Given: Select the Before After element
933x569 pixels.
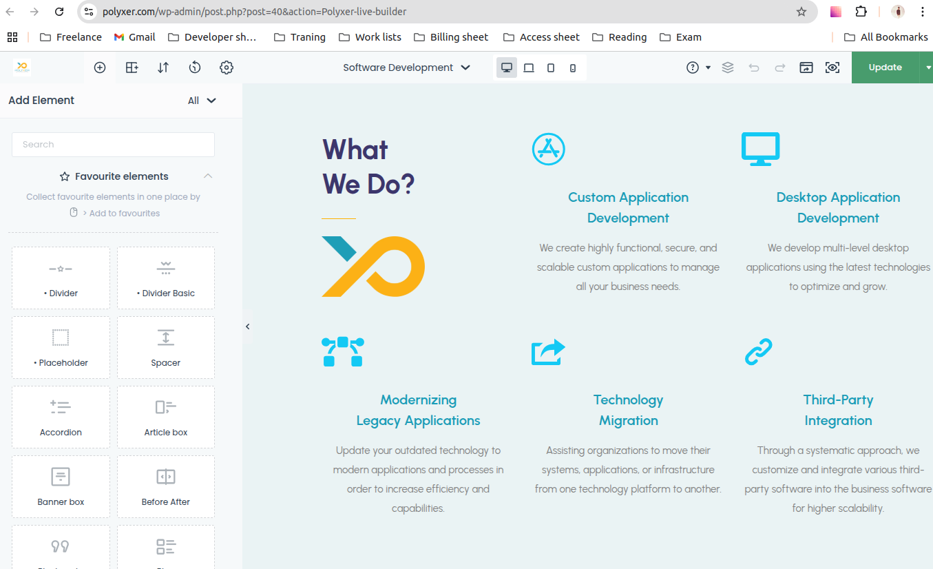Looking at the screenshot, I should [166, 486].
